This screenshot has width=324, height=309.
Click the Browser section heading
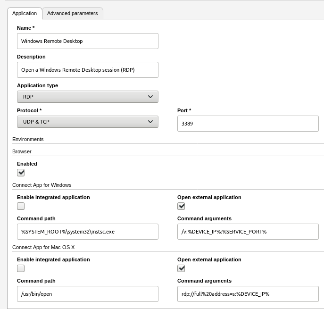coord(22,151)
